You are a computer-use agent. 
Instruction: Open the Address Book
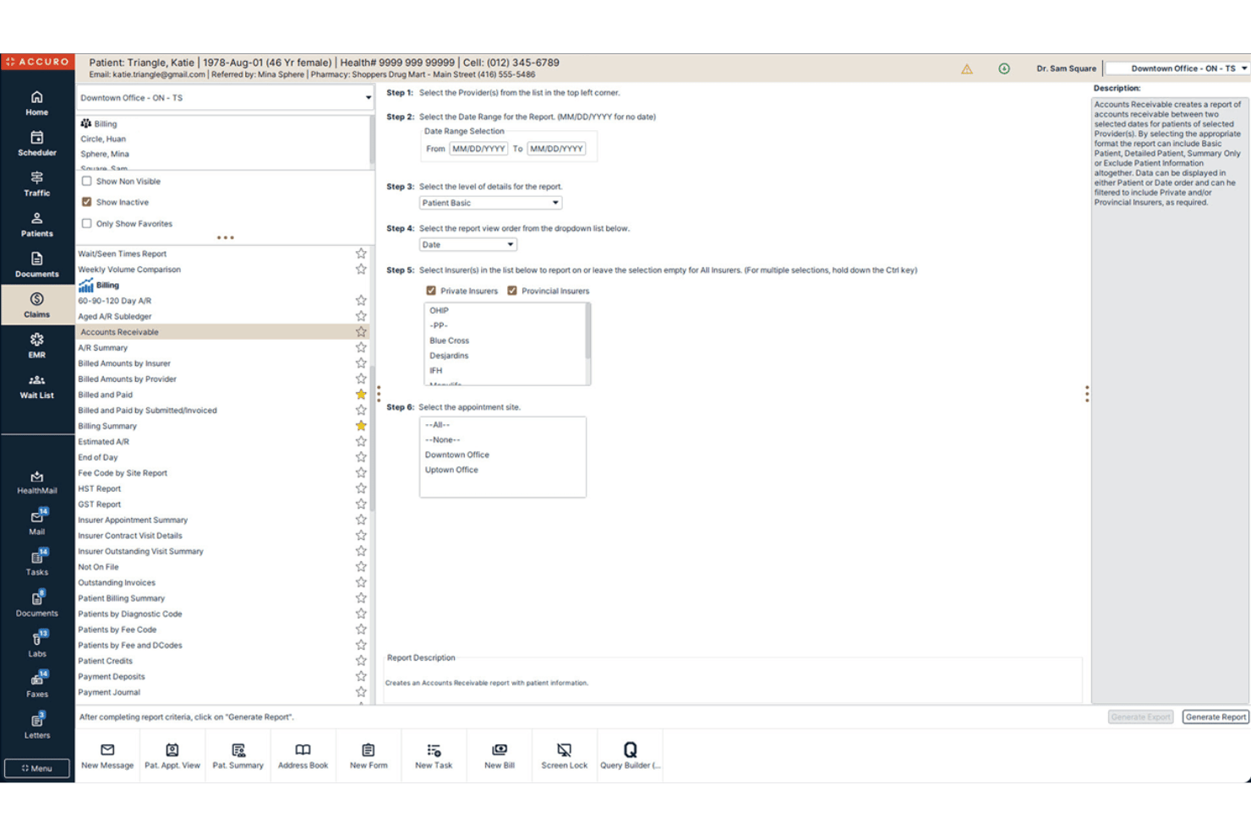303,756
